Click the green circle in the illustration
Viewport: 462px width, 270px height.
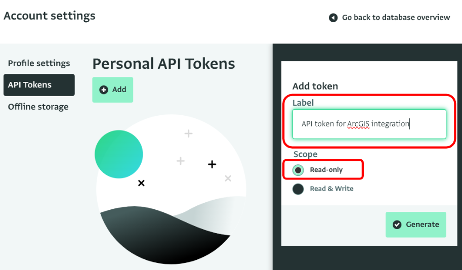(119, 154)
